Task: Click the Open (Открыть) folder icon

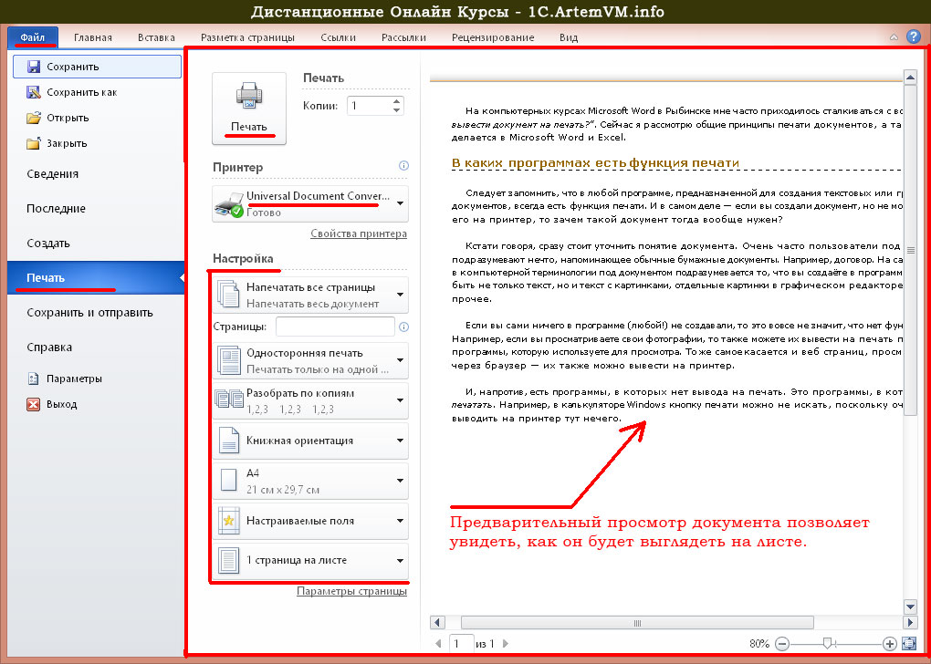Action: [34, 118]
